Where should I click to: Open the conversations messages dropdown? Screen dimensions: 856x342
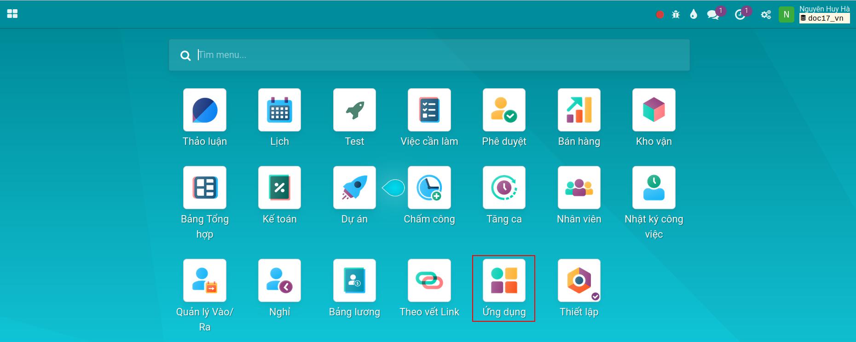[x=713, y=15]
